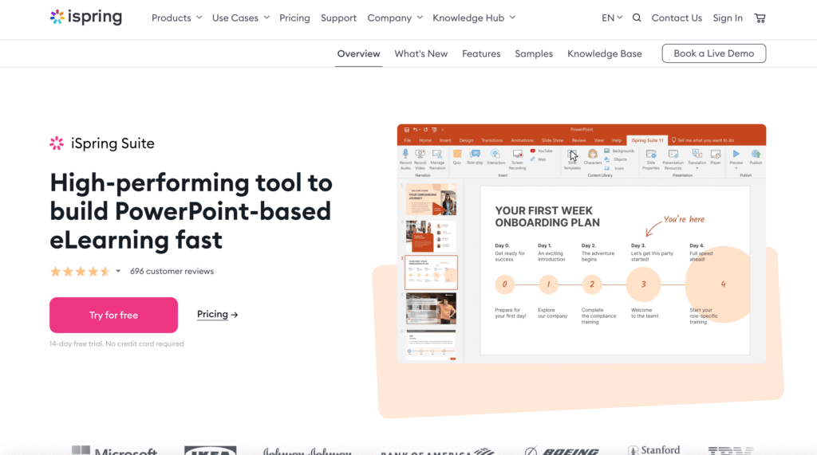Select the highlighted third slide thumbnail
This screenshot has width=817, height=455.
[431, 273]
